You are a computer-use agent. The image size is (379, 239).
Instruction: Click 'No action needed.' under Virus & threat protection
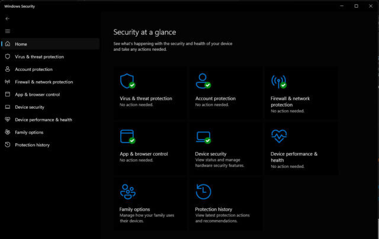[x=136, y=105]
